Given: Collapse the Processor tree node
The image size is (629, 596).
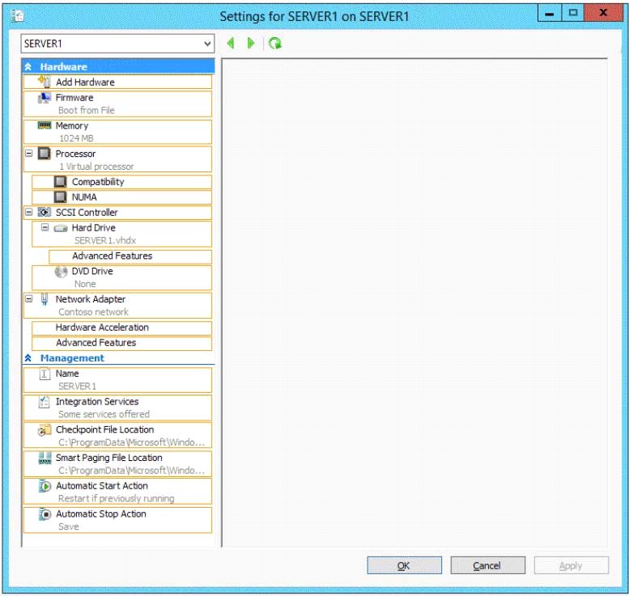Looking at the screenshot, I should [x=29, y=154].
